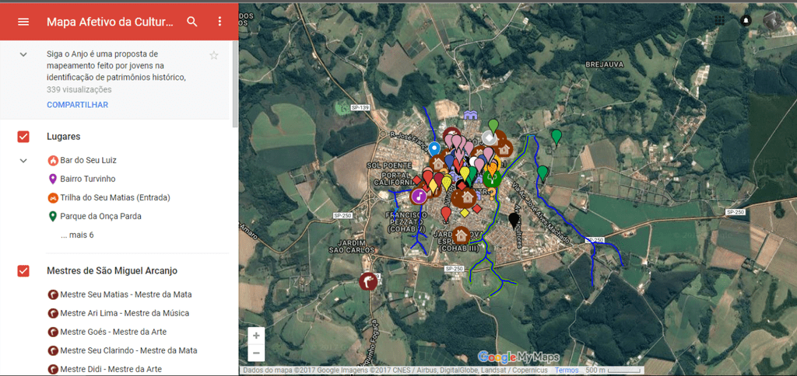This screenshot has width=797, height=376.
Task: Zoom in with the plus button
Action: coord(257,336)
